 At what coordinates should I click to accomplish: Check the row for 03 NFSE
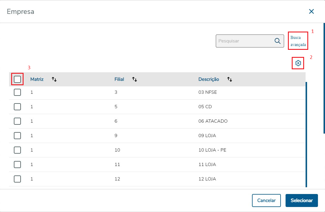(17, 92)
